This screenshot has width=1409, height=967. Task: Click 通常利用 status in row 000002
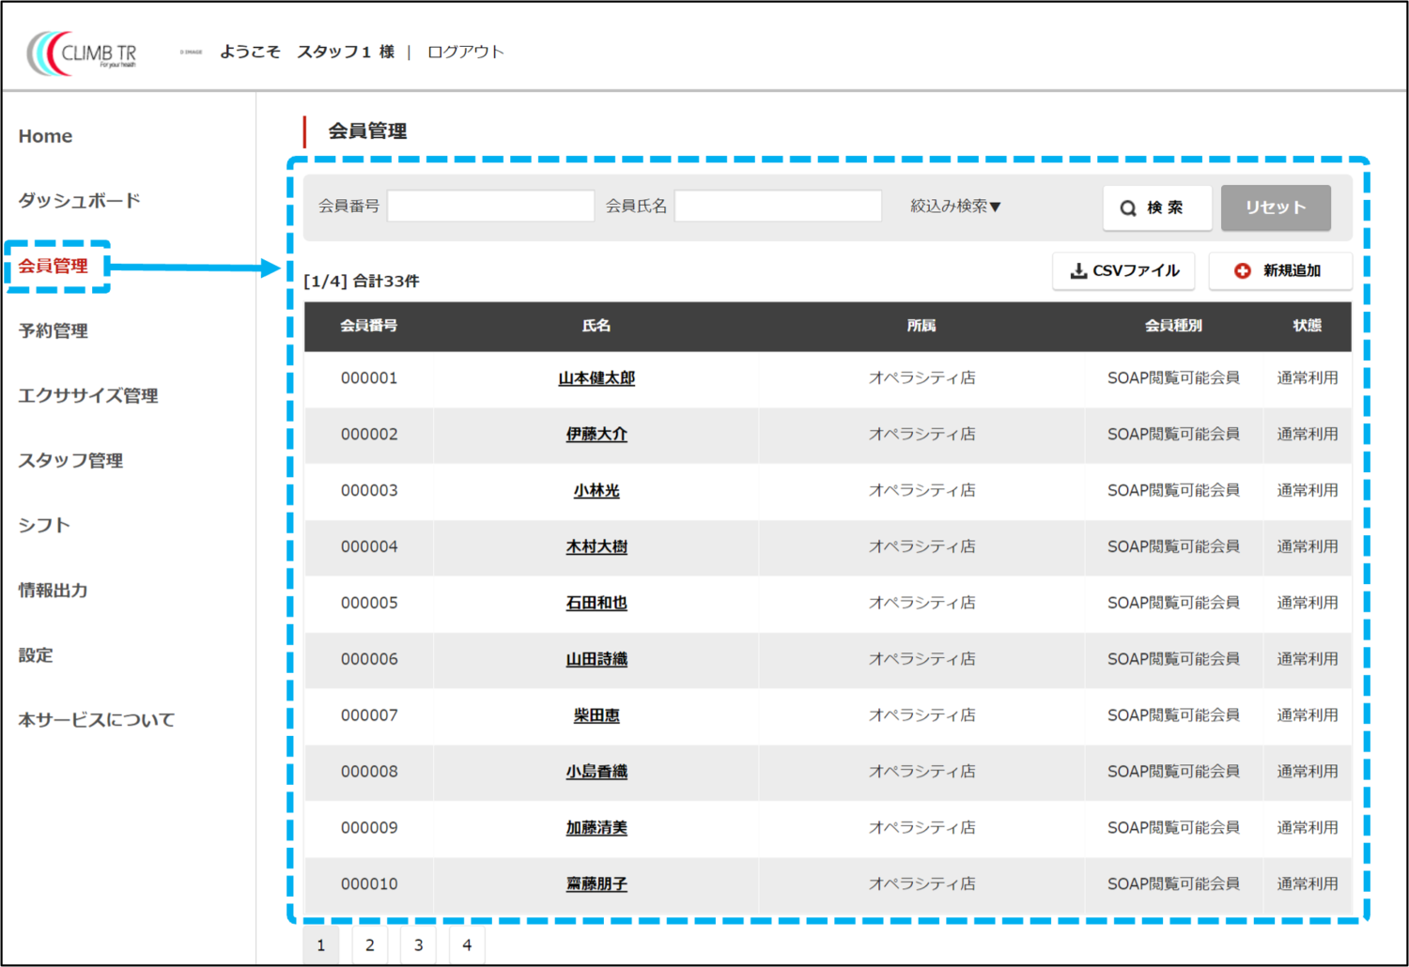click(1308, 435)
